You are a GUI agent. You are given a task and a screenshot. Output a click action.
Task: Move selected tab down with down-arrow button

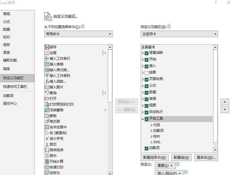[225, 110]
